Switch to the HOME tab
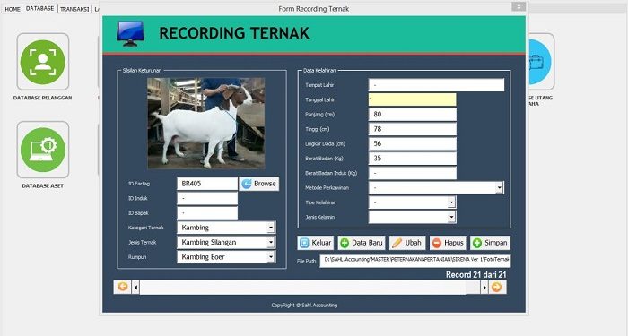The image size is (628, 336). 13,9
